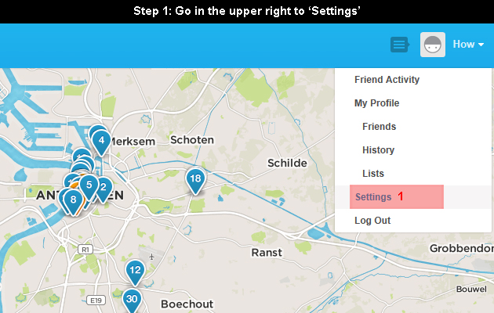This screenshot has width=494, height=313.
Task: Click the user avatar picture
Action: click(433, 45)
